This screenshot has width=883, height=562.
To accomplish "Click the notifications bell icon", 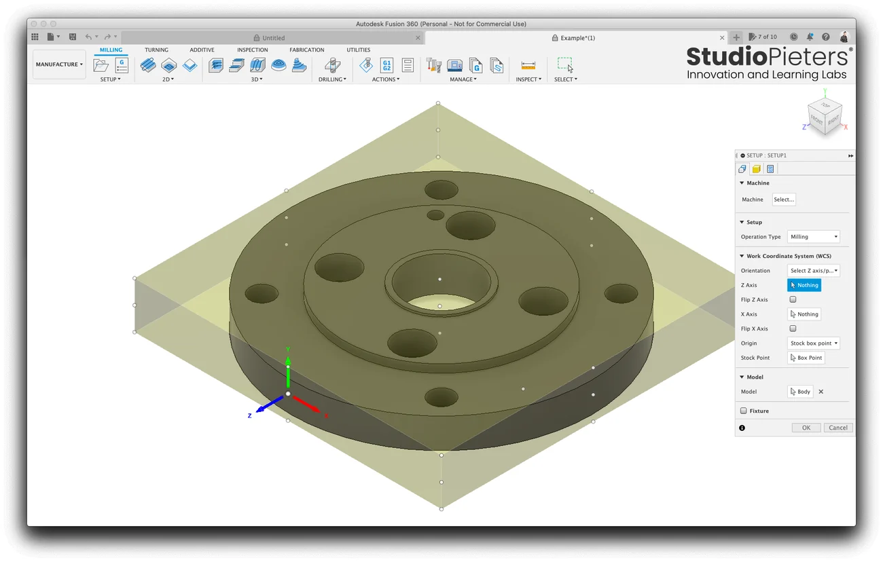I will (x=810, y=37).
